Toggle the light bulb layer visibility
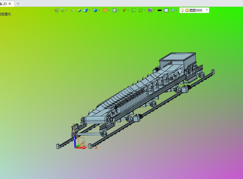 183,10
